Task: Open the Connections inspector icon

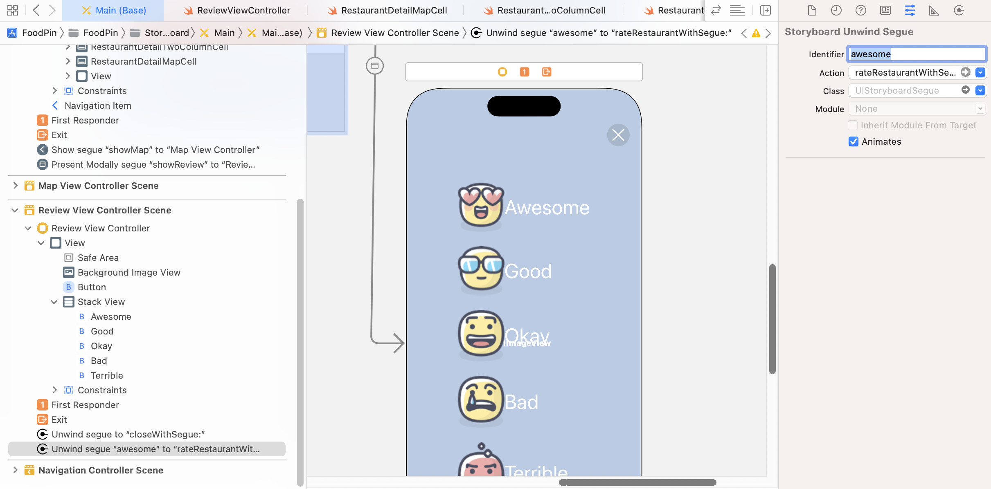Action: [959, 10]
